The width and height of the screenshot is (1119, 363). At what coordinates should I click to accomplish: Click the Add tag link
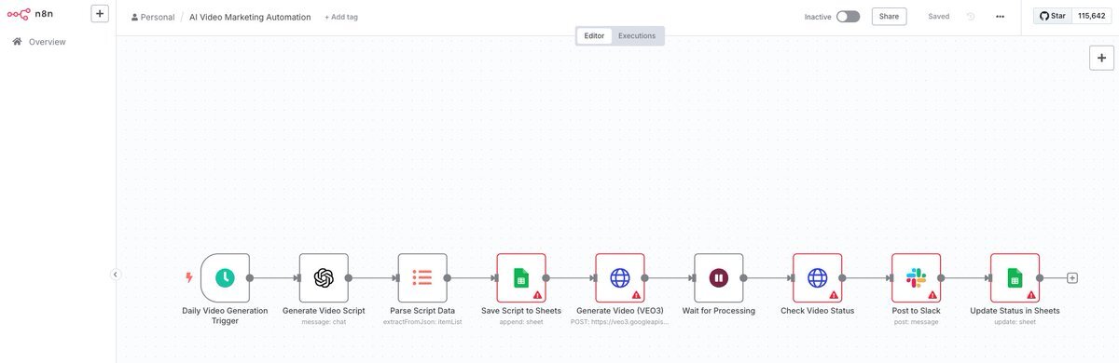pyautogui.click(x=341, y=17)
